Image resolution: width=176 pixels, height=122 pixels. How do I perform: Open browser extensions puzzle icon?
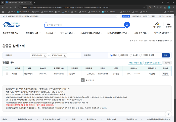(154, 7)
